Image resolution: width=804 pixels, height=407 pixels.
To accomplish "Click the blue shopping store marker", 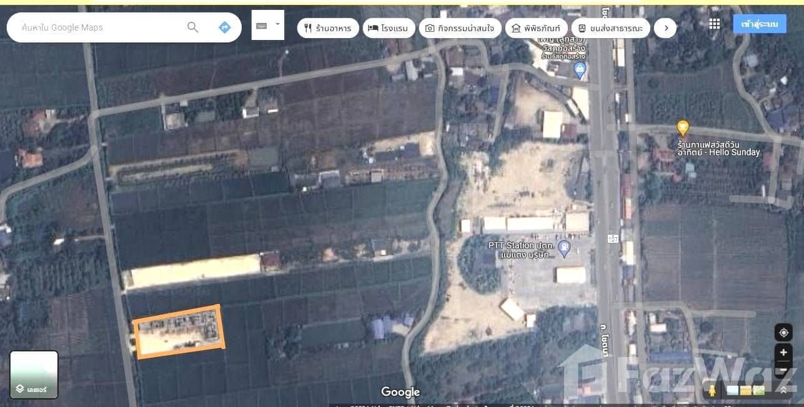I will point(580,70).
